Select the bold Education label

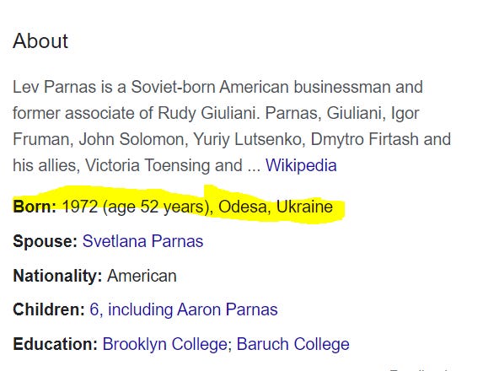tap(55, 344)
